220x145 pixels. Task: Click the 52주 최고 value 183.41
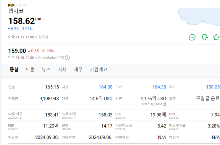pyautogui.click(x=52, y=115)
